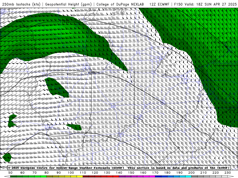
Task: Click the legend value 140
Action: click(119, 173)
